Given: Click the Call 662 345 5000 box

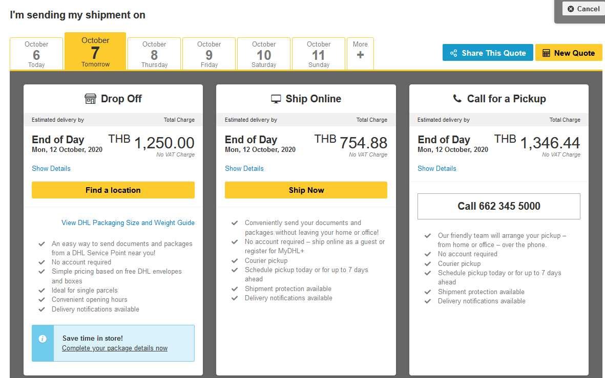Looking at the screenshot, I should pyautogui.click(x=499, y=206).
